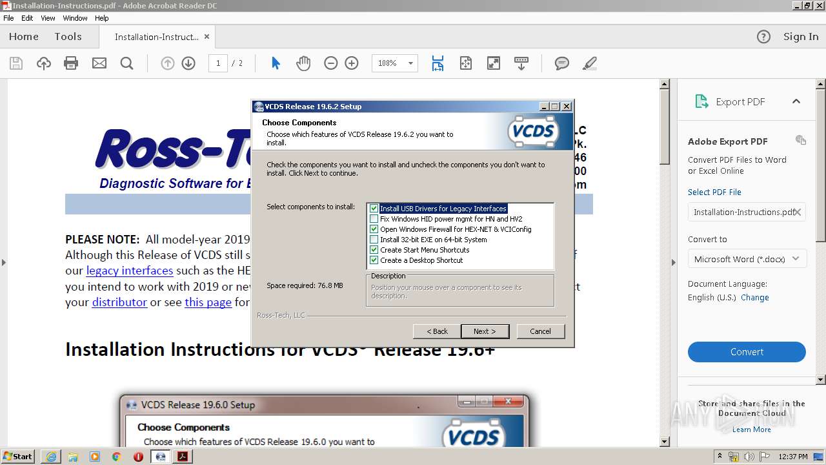Screen dimensions: 826x465
Task: Open the Convert to Microsoft Word dropdown
Action: [747, 259]
